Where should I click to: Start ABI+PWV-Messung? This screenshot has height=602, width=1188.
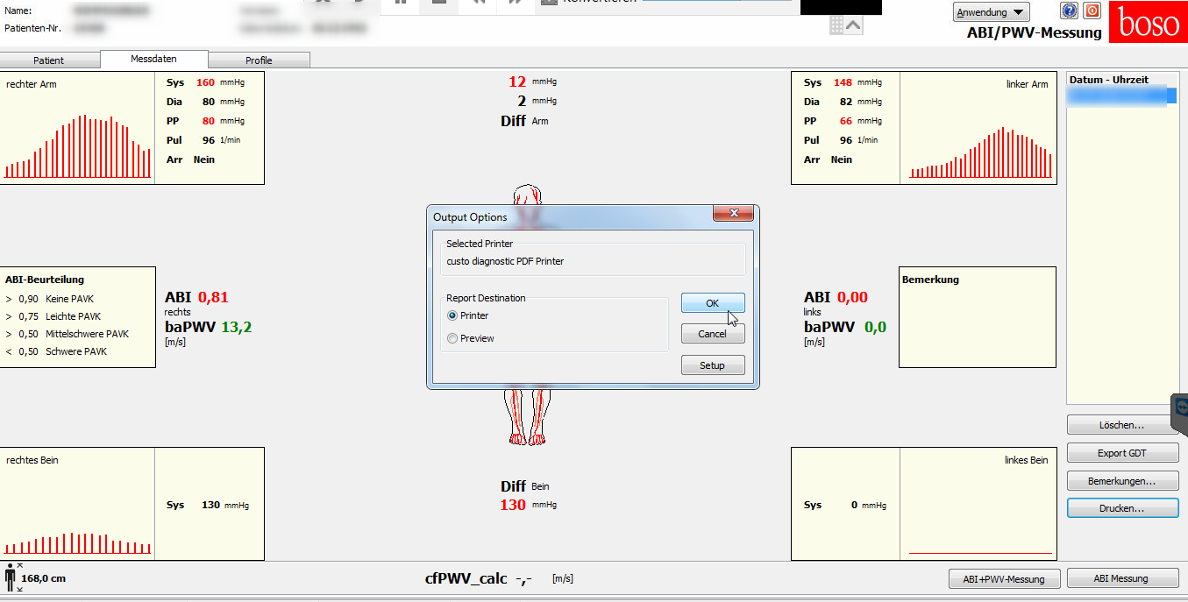click(x=1005, y=578)
